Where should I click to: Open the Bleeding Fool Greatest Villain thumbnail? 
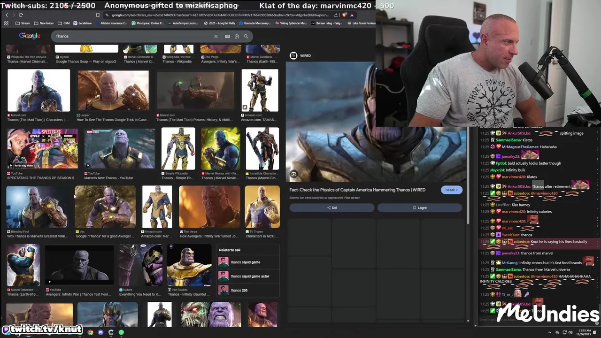[38, 207]
